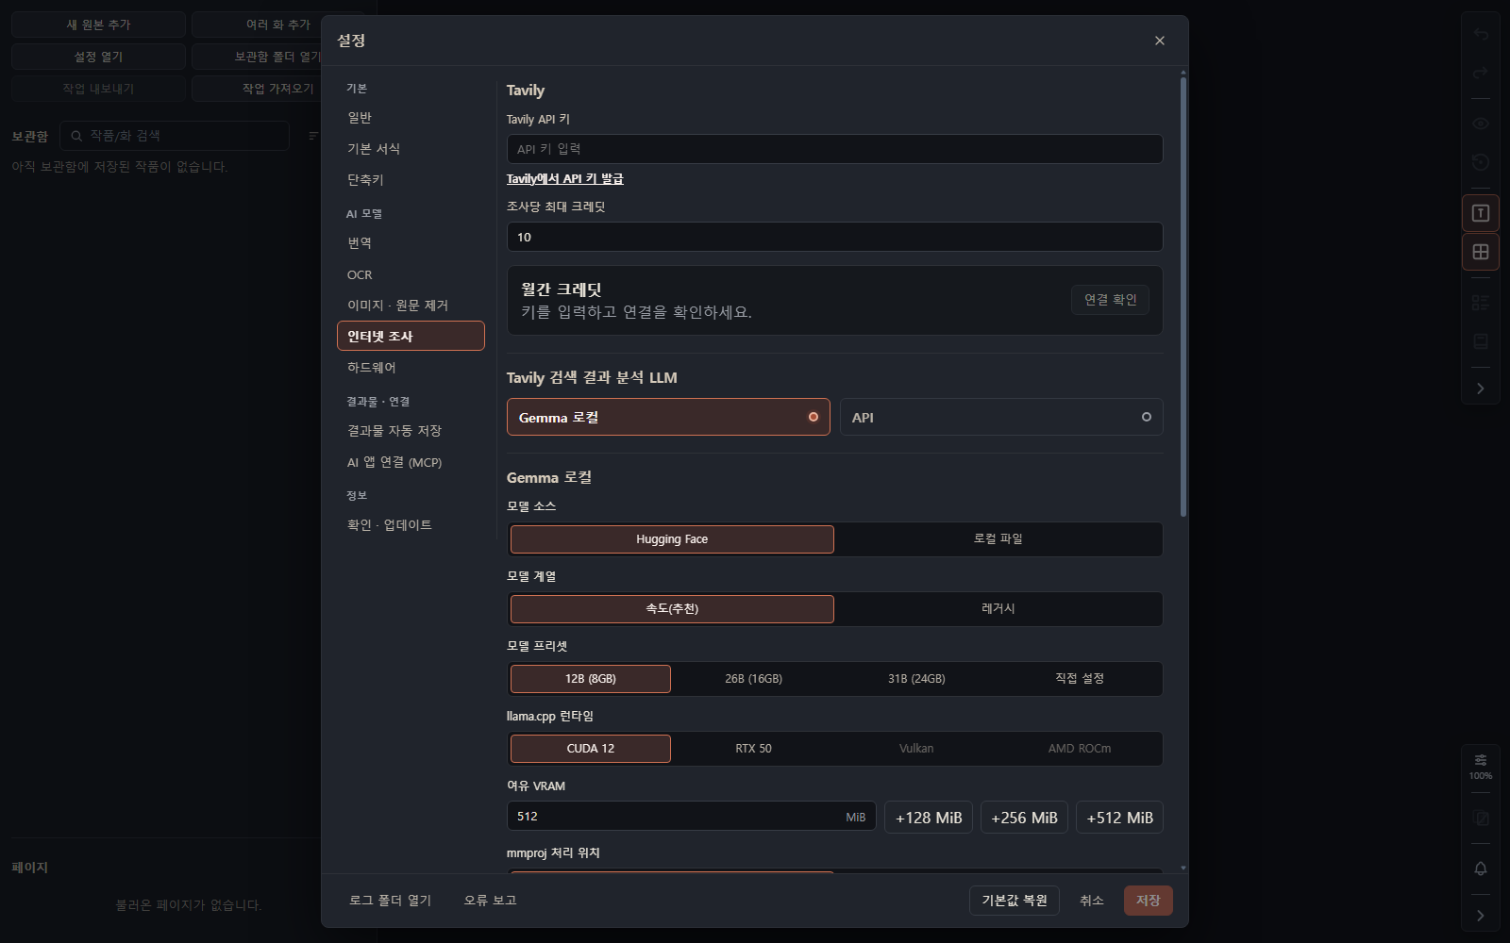Expand the upper right toolbar chevron
Viewport: 1510px width, 943px height.
point(1481,389)
